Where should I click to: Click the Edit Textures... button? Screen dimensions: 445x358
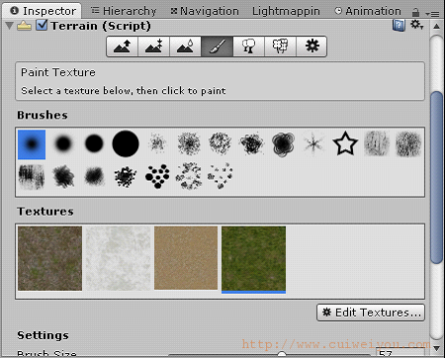[371, 313]
